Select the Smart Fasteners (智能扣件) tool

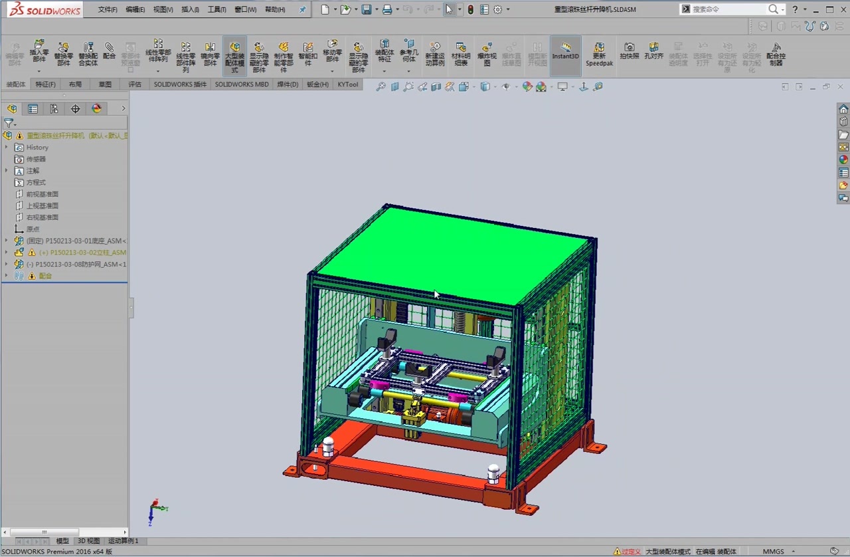coord(307,53)
